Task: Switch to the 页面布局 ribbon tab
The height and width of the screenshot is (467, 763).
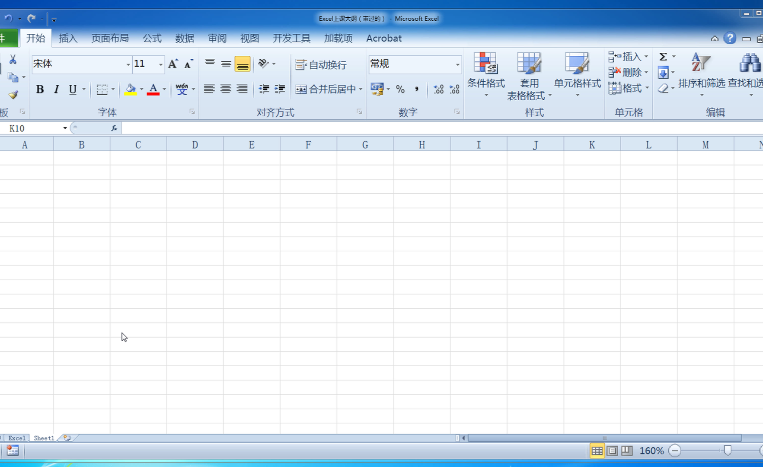Action: [110, 38]
